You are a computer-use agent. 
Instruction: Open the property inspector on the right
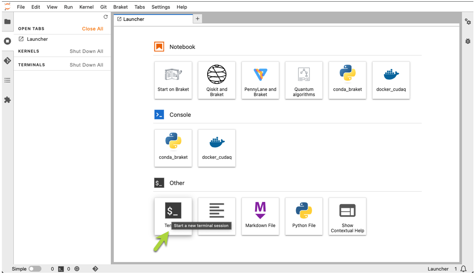click(468, 22)
